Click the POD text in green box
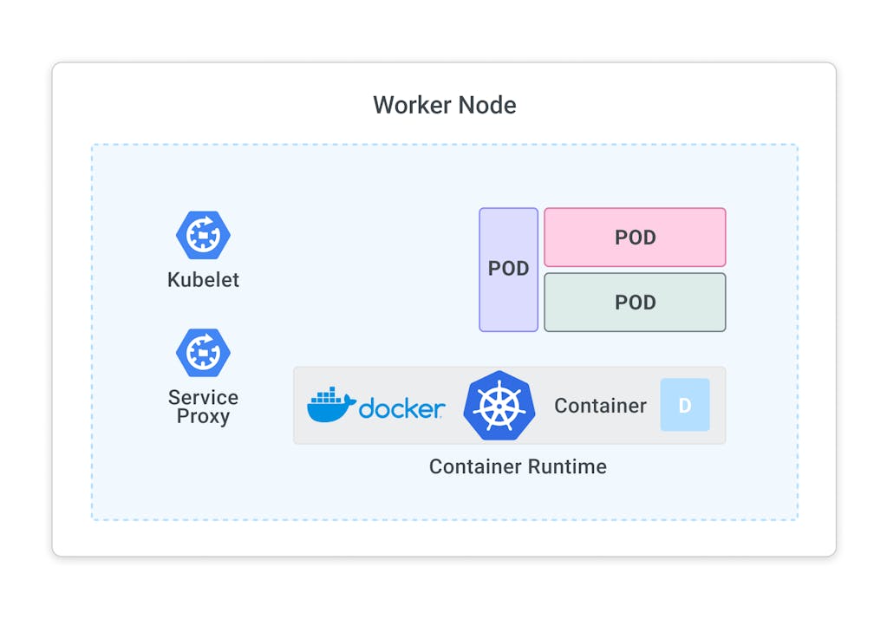 [x=635, y=303]
